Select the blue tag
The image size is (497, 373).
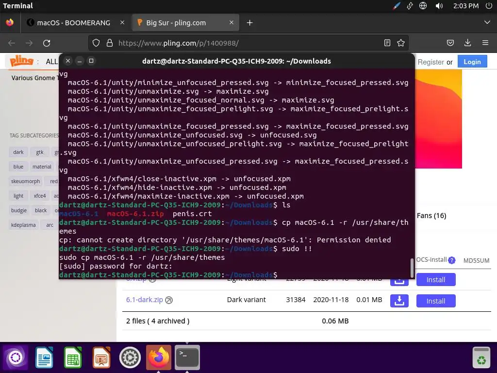(18, 167)
